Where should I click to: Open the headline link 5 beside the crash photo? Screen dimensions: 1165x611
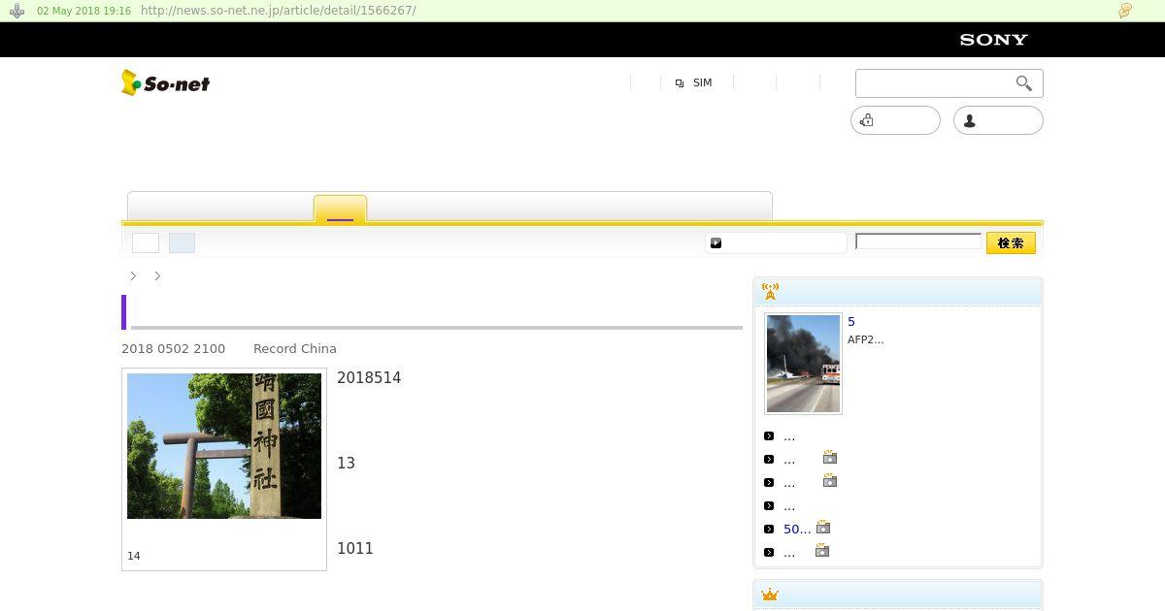pos(851,322)
